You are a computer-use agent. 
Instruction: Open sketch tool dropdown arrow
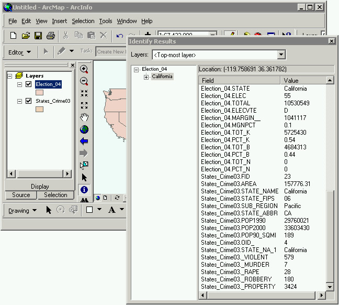[x=72, y=51]
